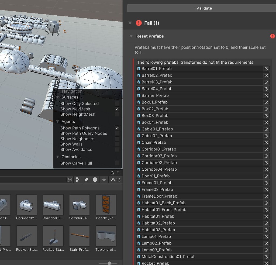
Task: Click the label filter icon
Action: 86,180
